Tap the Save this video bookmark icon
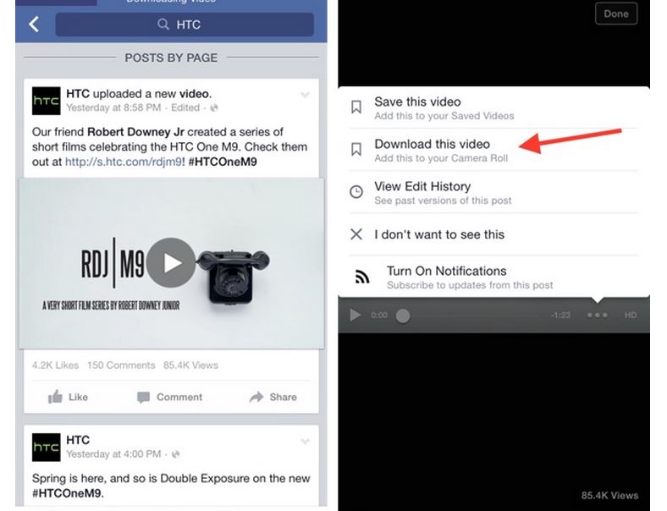 (x=356, y=107)
